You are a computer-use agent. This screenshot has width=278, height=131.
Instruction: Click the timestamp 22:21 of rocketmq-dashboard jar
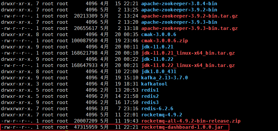131,127
